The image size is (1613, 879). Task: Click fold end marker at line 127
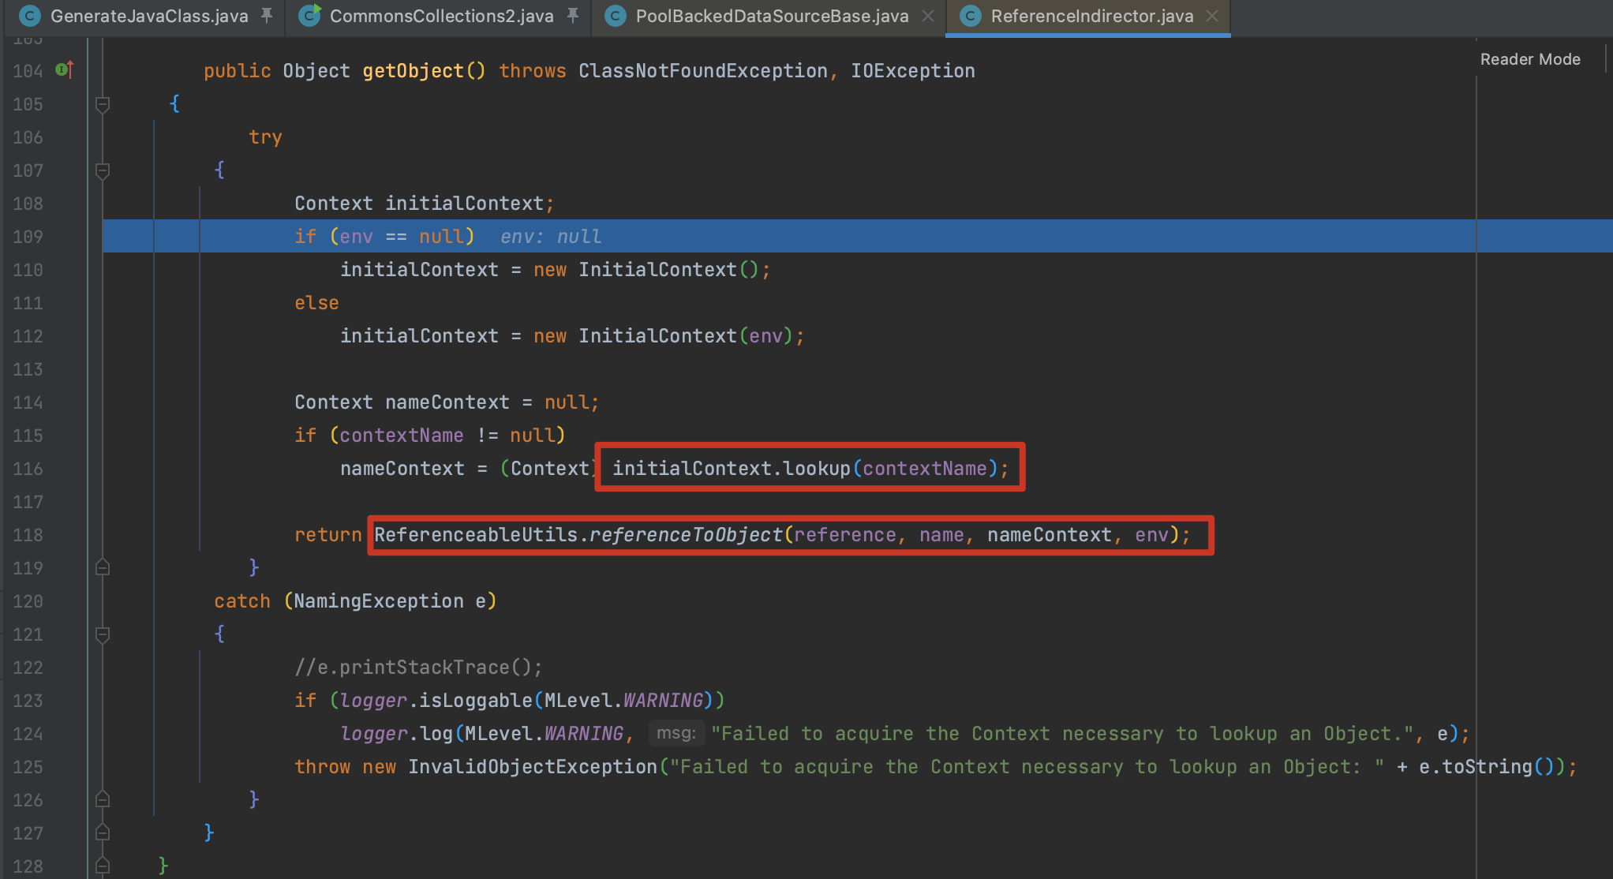coord(103,832)
